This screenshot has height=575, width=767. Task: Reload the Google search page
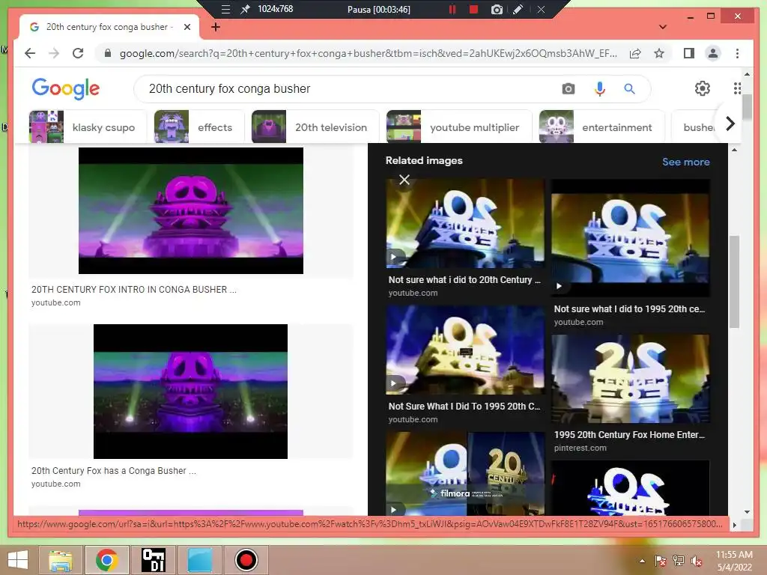pos(78,53)
